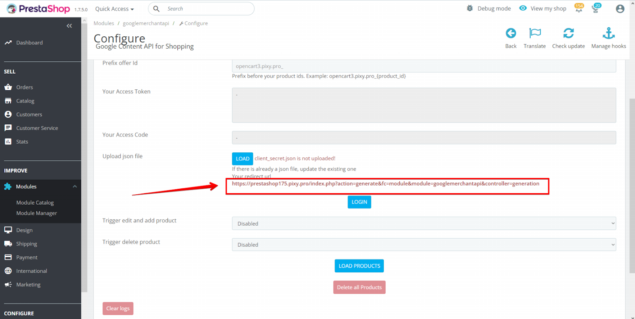Go to Customer Service menu item
The height and width of the screenshot is (319, 635).
37,128
